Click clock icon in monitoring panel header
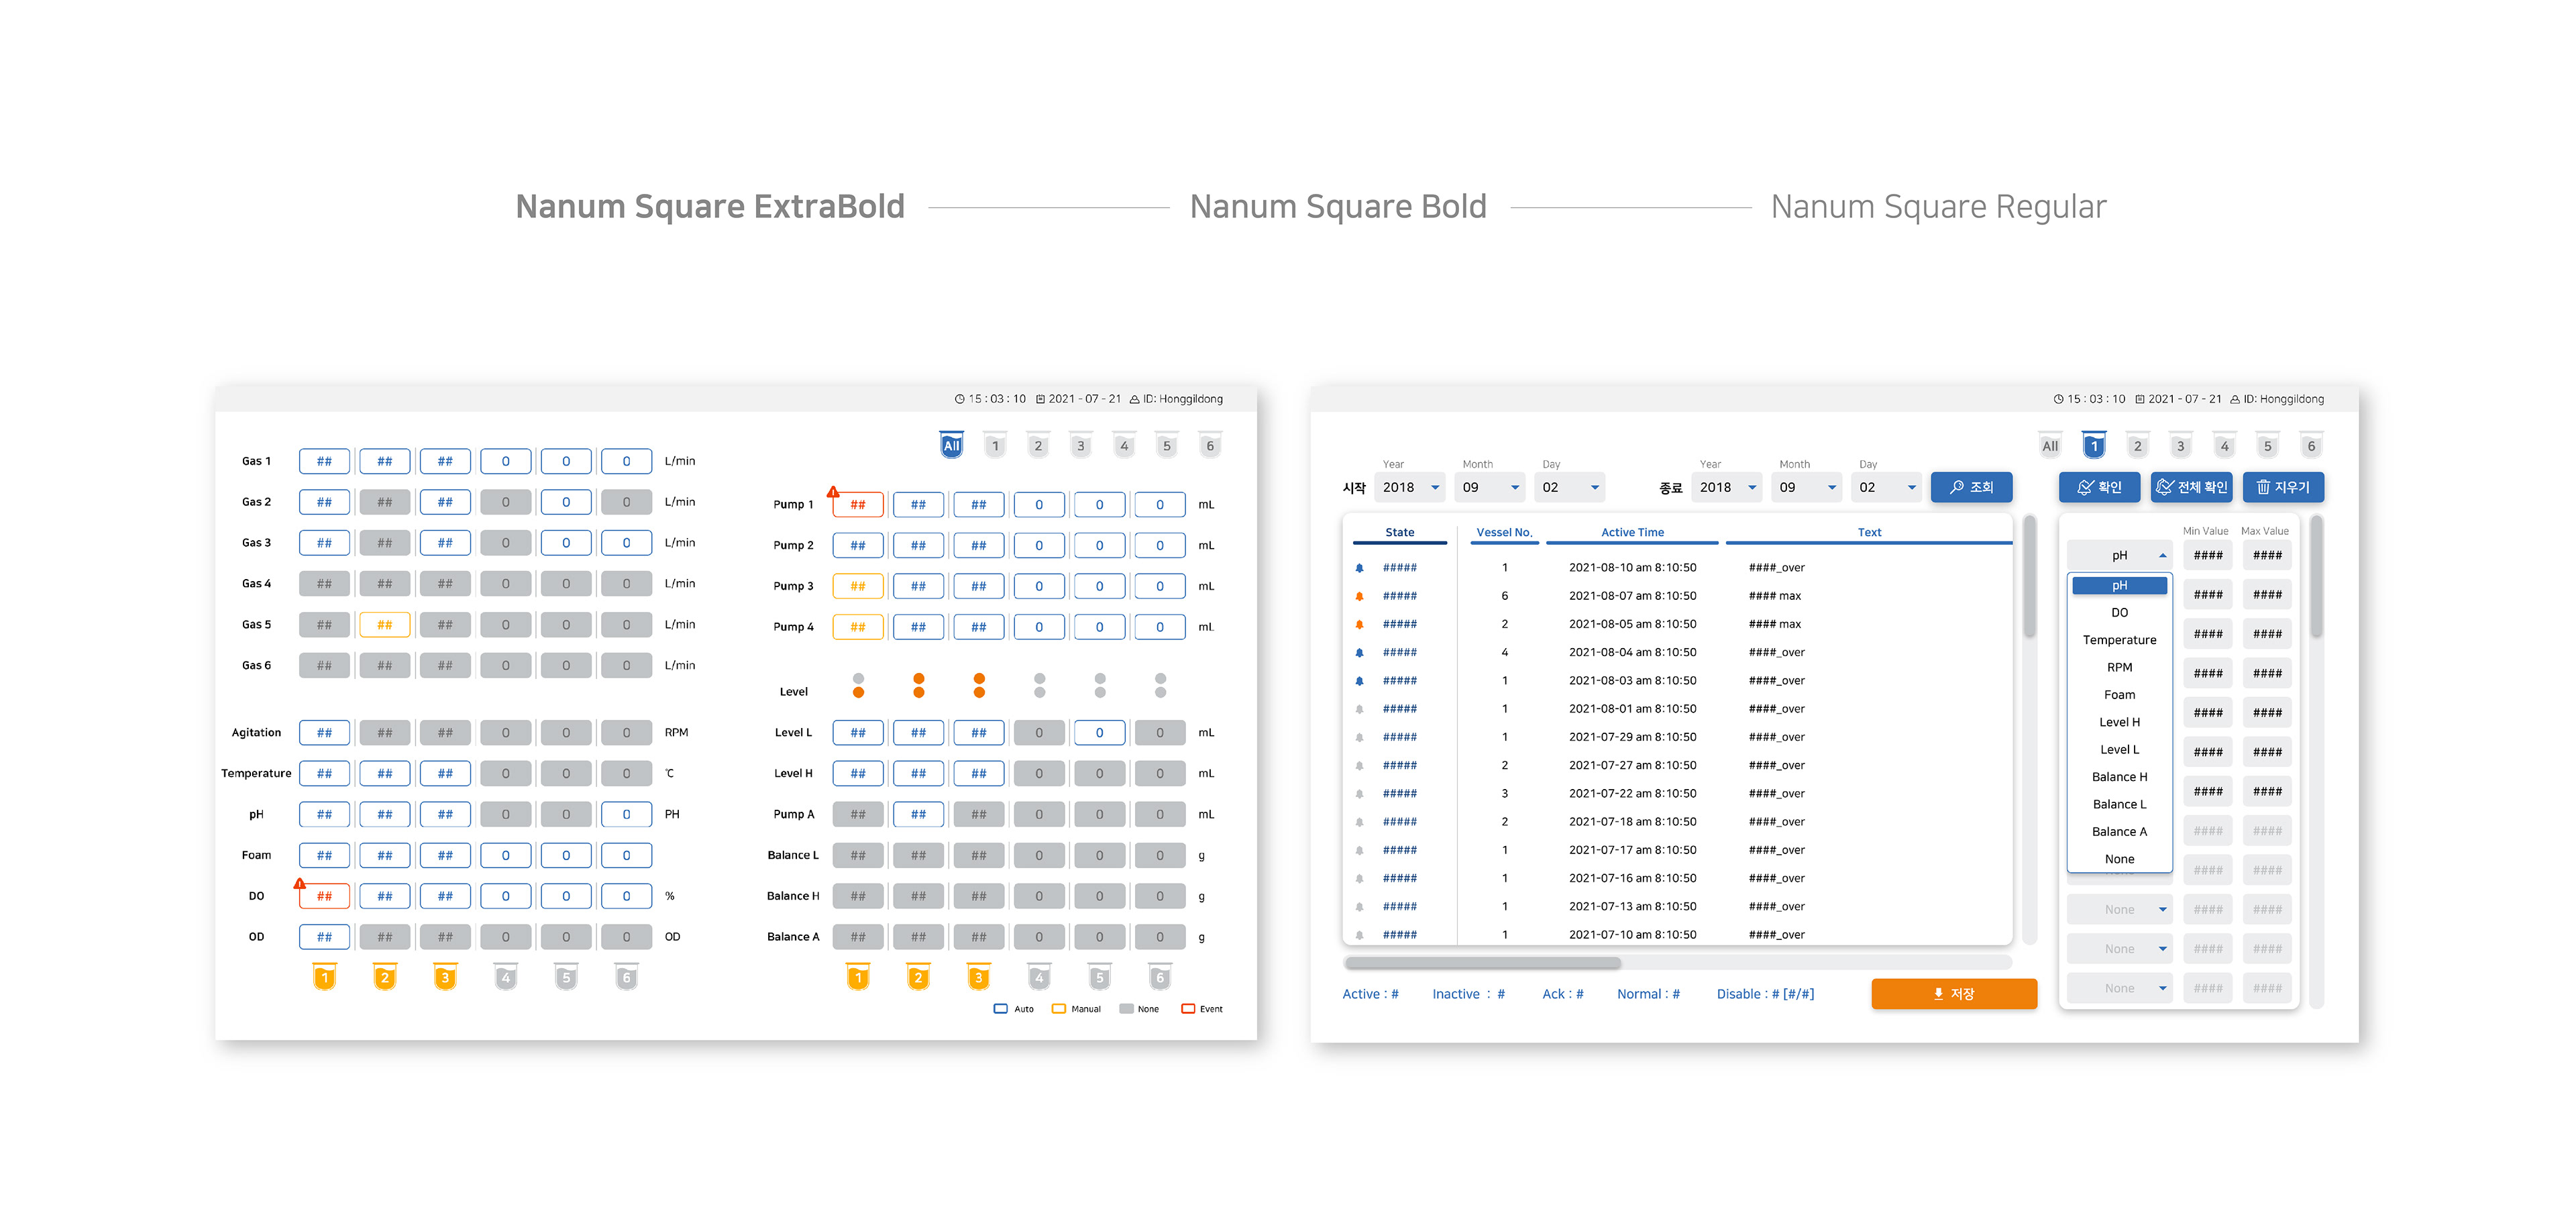Viewport: 2576px width, 1207px height. 959,399
